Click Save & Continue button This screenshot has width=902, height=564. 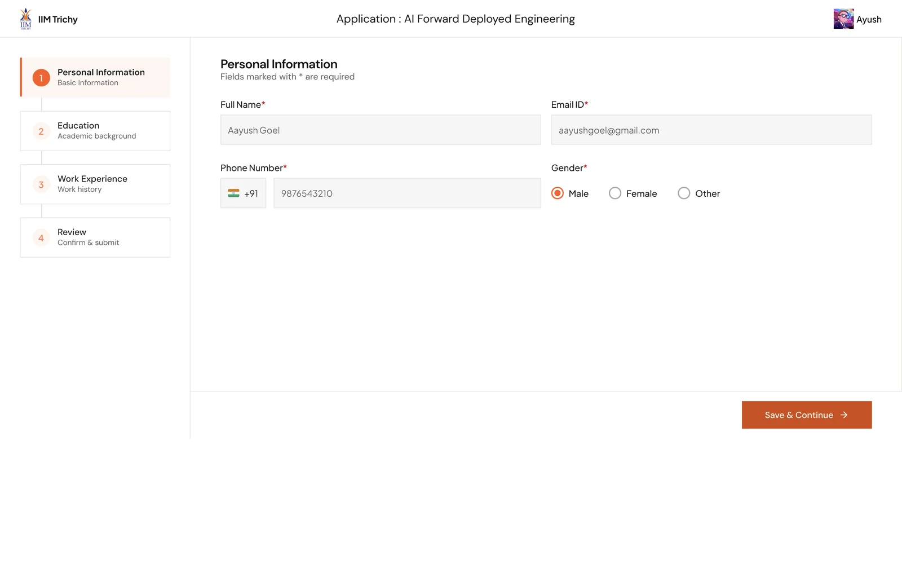pyautogui.click(x=807, y=415)
